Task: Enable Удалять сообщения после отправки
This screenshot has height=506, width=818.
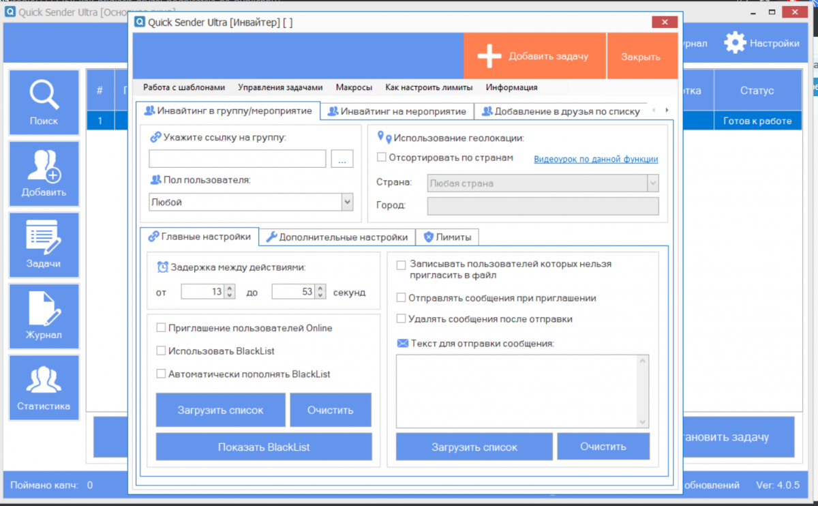Action: [402, 318]
